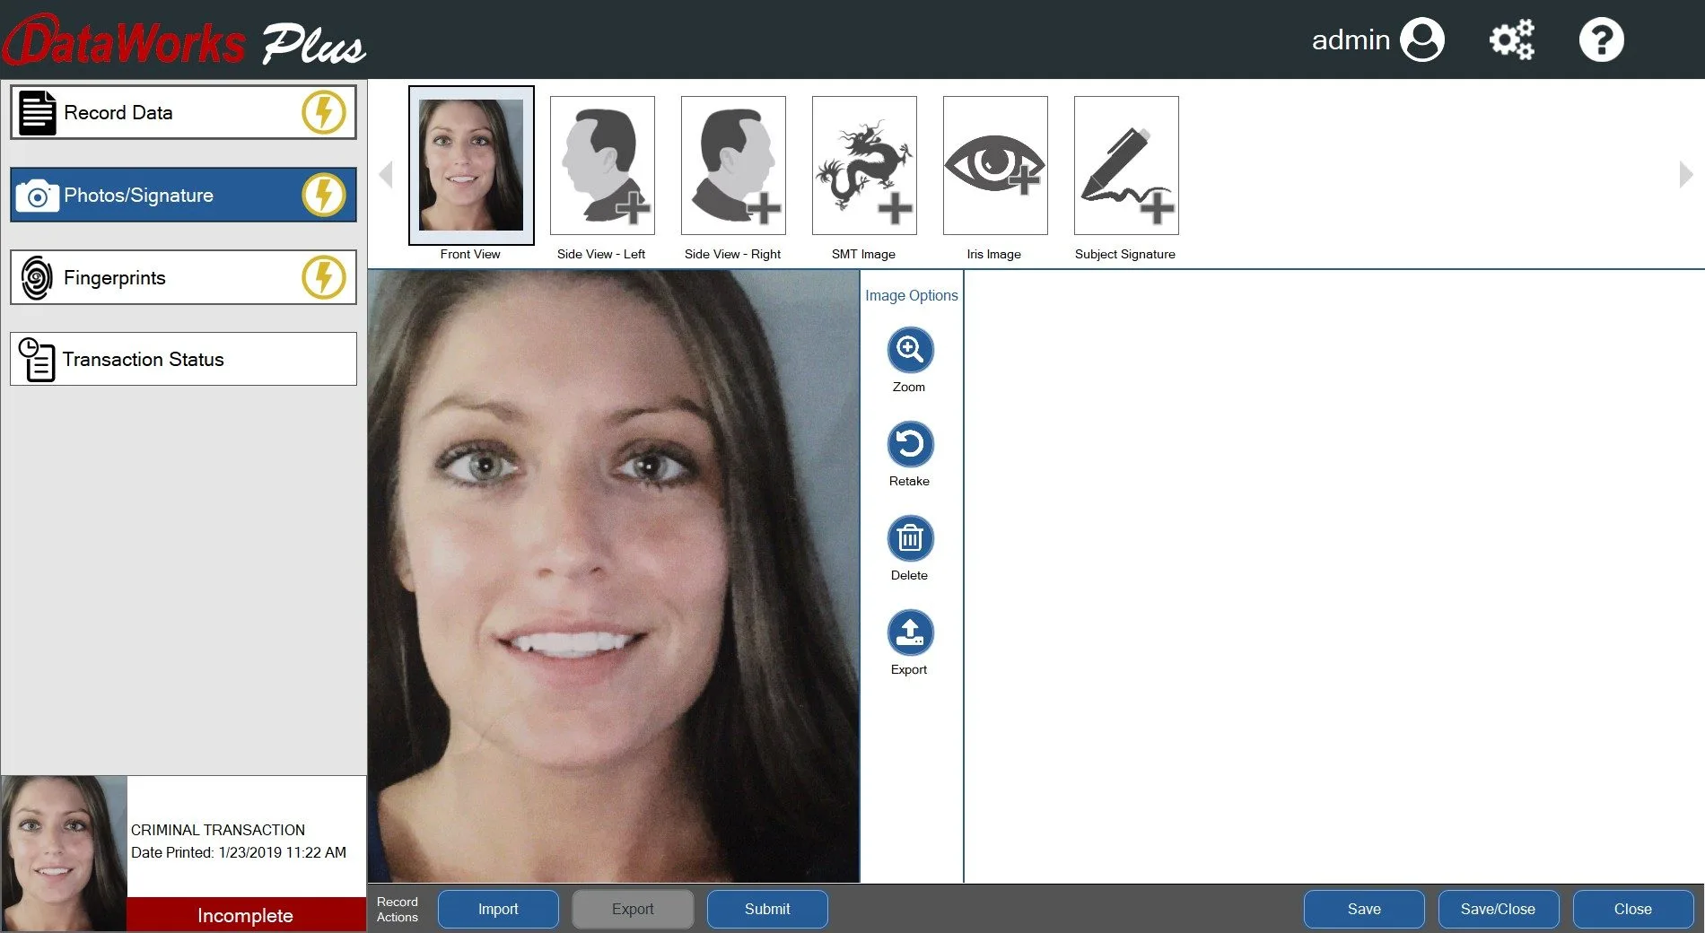
Task: Switch to the Fingerprints section
Action: point(162,278)
